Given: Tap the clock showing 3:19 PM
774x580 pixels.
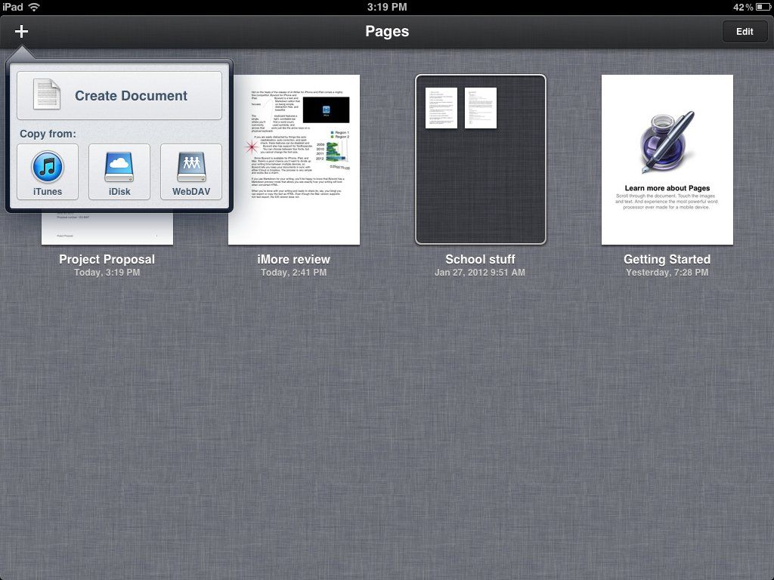Looking at the screenshot, I should (x=387, y=8).
